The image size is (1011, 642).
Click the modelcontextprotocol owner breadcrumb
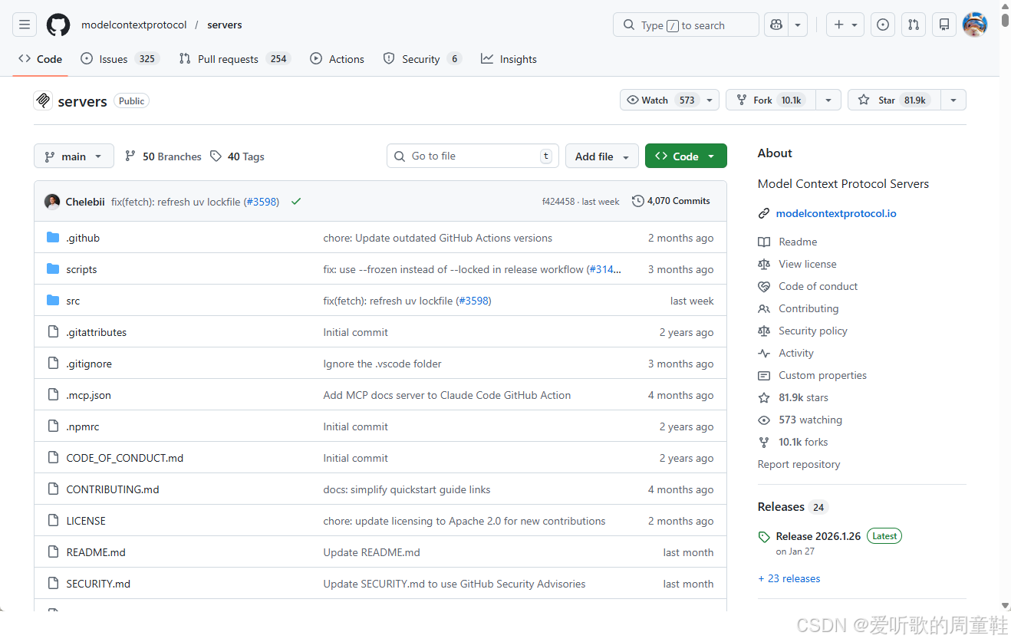pyautogui.click(x=134, y=25)
